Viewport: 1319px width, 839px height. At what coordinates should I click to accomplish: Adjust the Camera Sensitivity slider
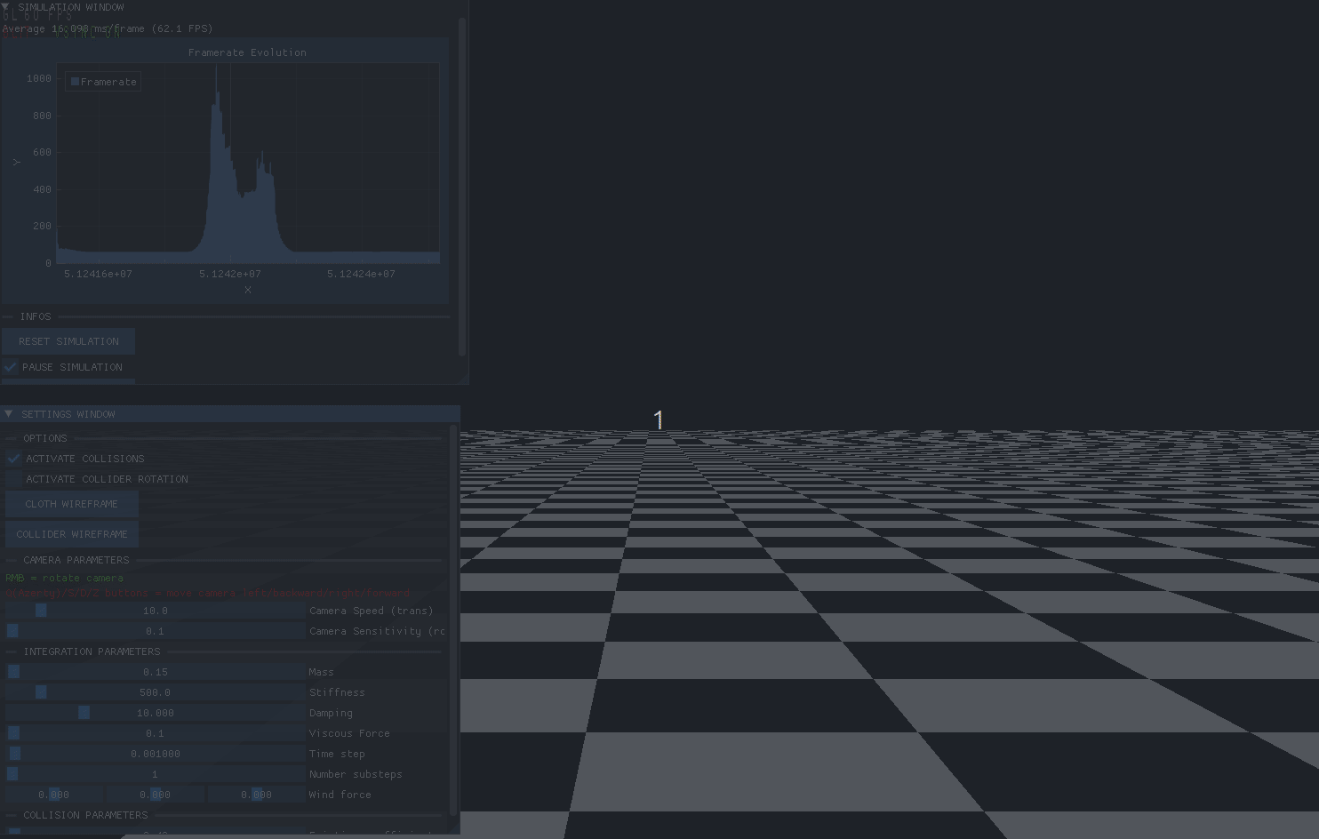pyautogui.click(x=156, y=631)
